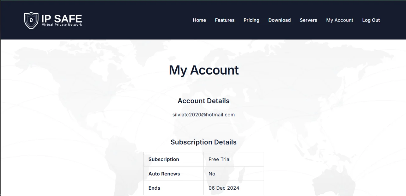Screen dimensions: 406x196
Task: Open the Pricing menu item
Action: 251,20
